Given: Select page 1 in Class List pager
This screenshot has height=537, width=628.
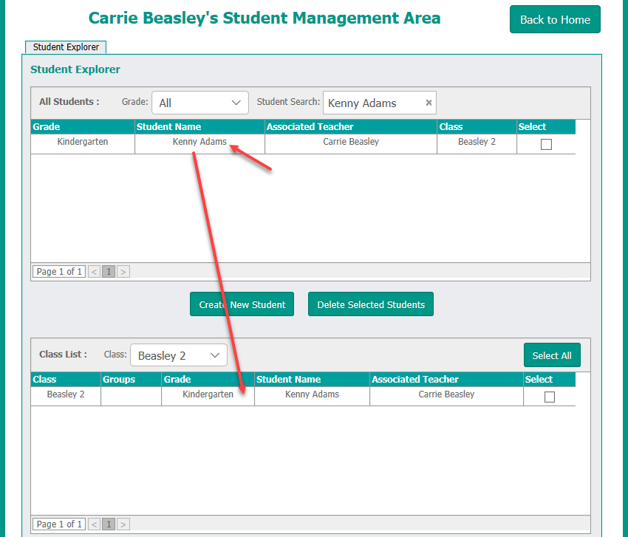Looking at the screenshot, I should [x=109, y=524].
